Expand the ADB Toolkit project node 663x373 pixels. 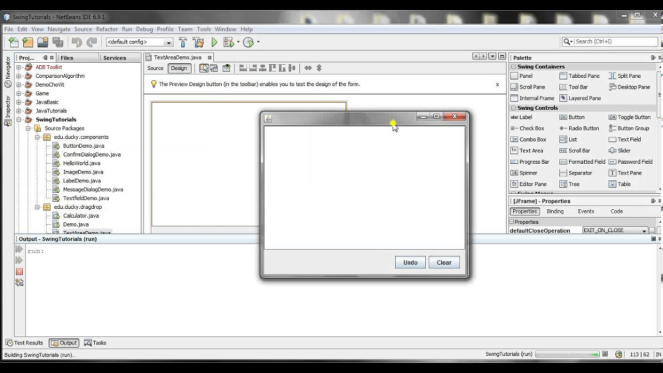(19, 67)
